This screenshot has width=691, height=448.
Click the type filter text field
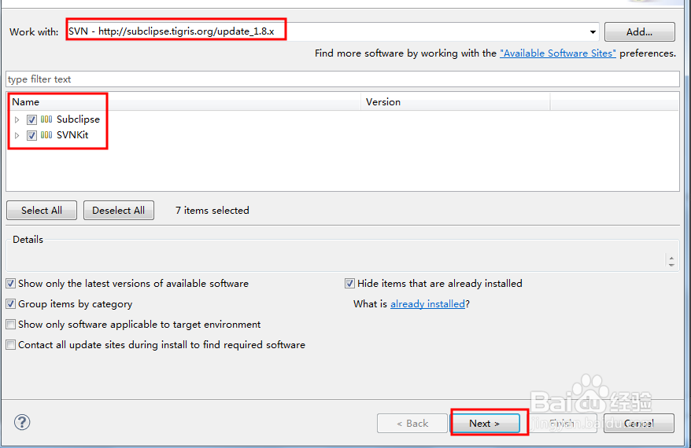tap(342, 79)
